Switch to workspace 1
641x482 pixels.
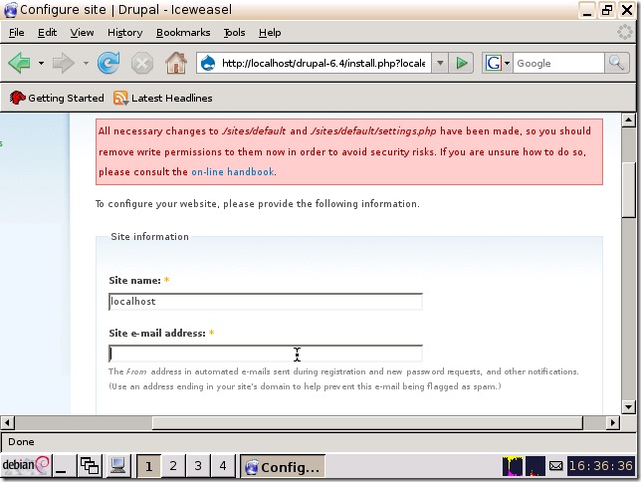click(148, 466)
